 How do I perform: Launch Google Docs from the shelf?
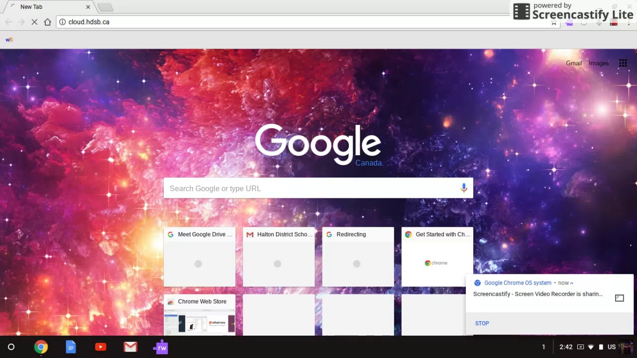pos(71,347)
